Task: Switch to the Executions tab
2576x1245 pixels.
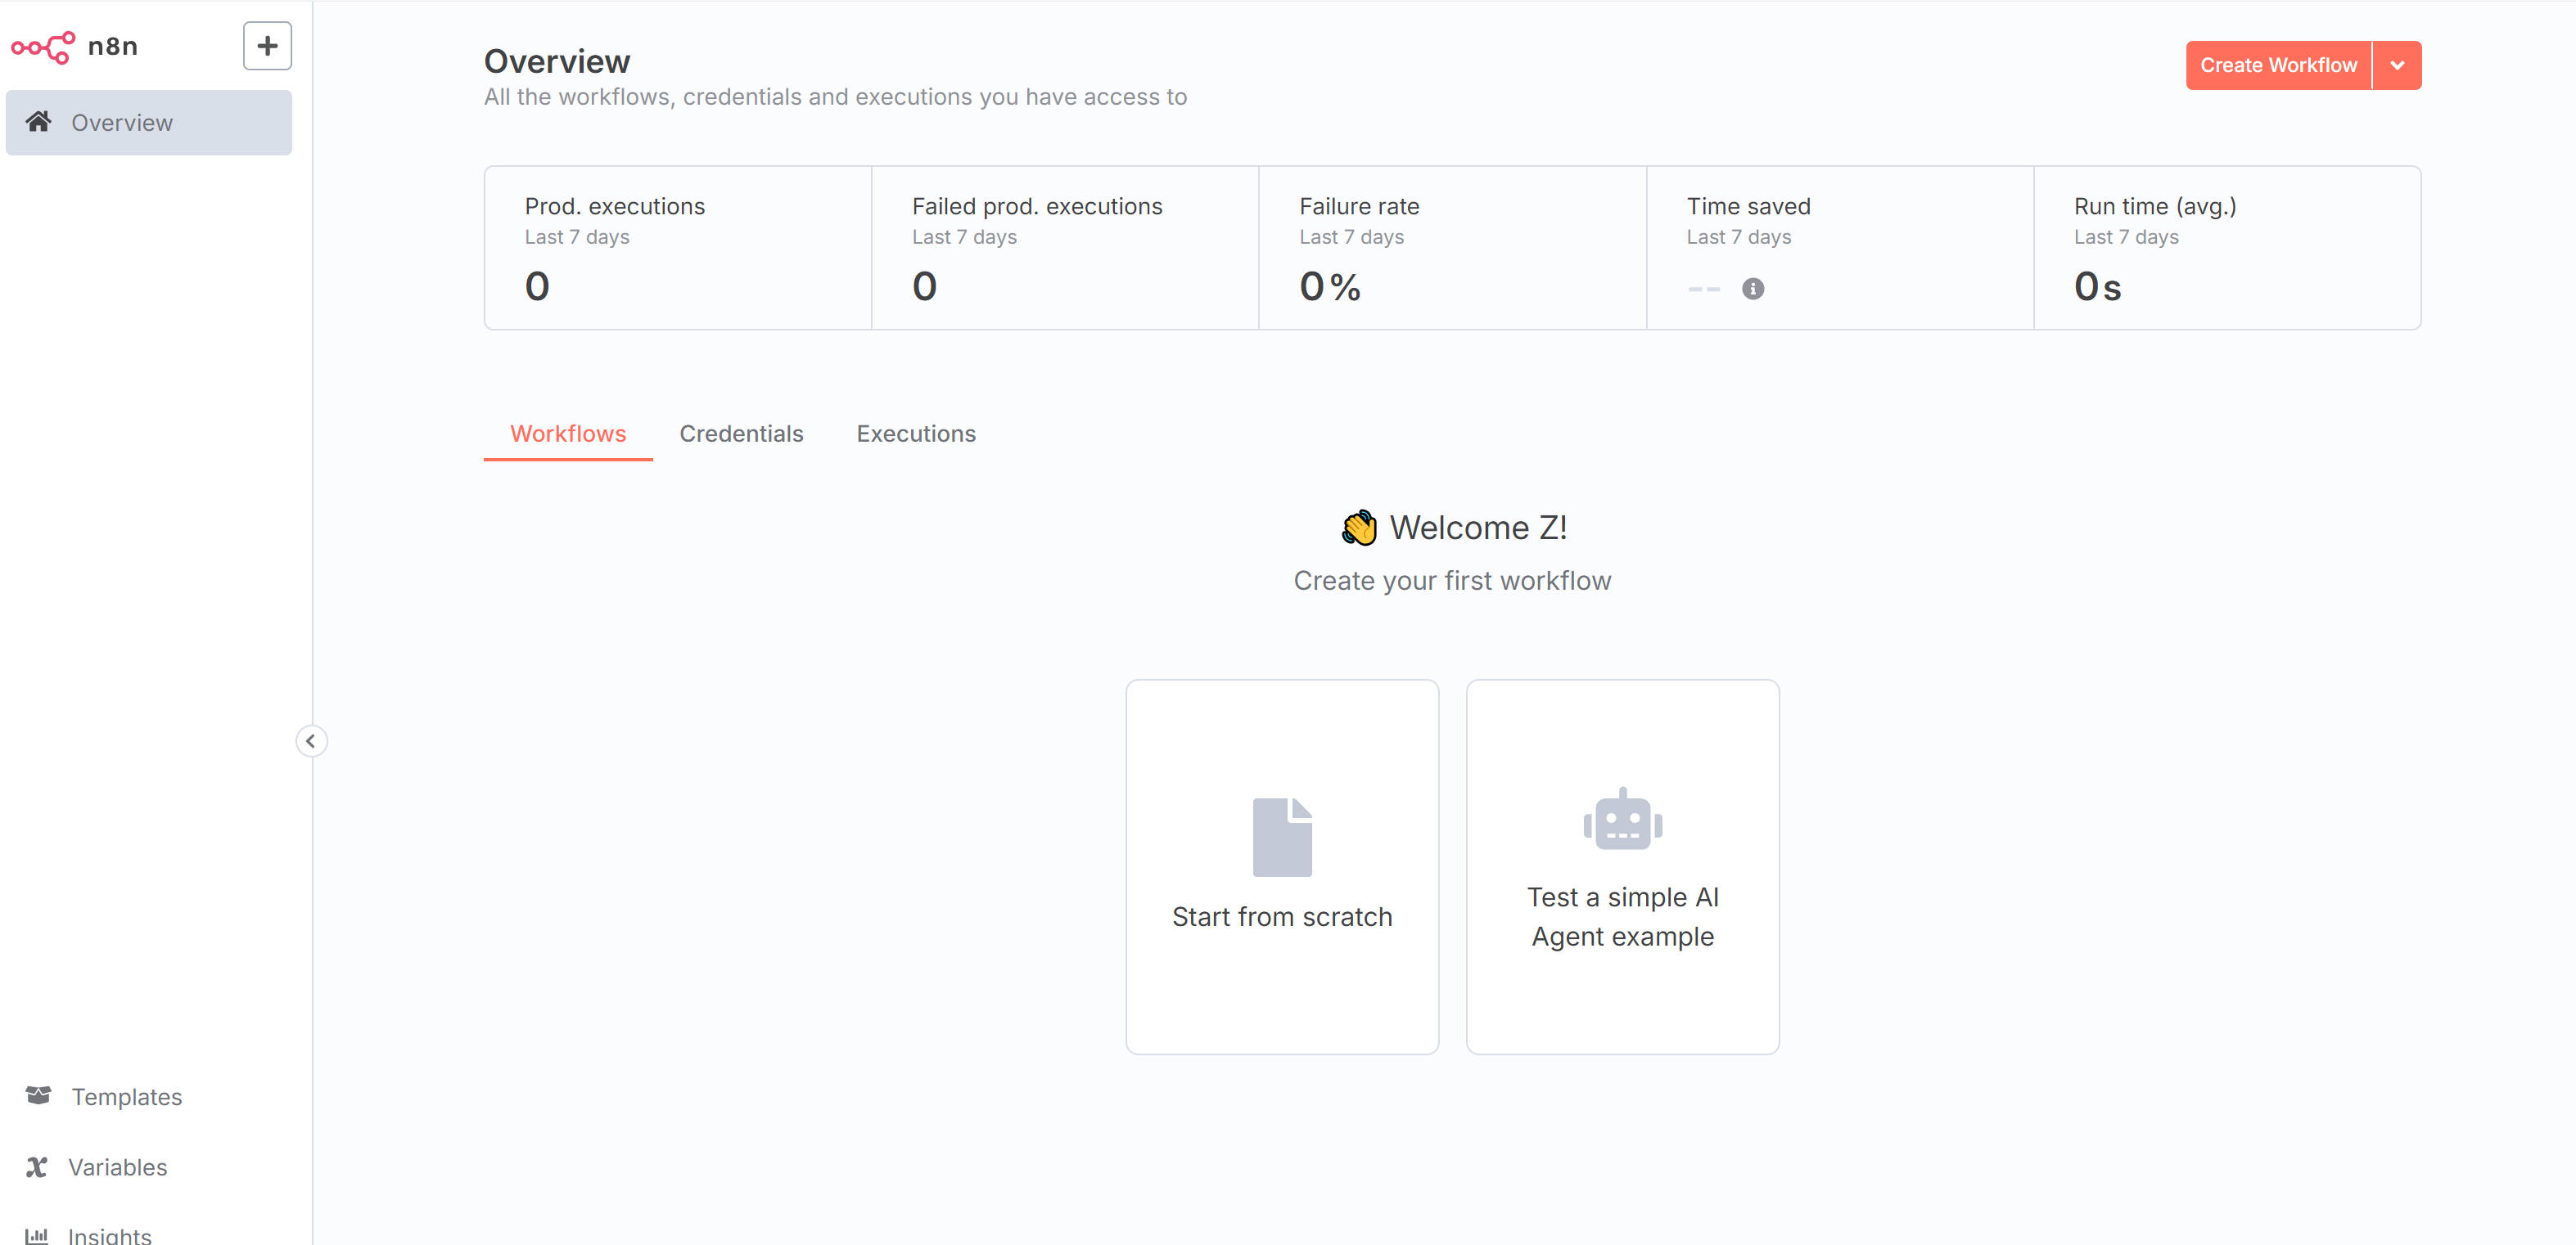Action: (x=915, y=434)
